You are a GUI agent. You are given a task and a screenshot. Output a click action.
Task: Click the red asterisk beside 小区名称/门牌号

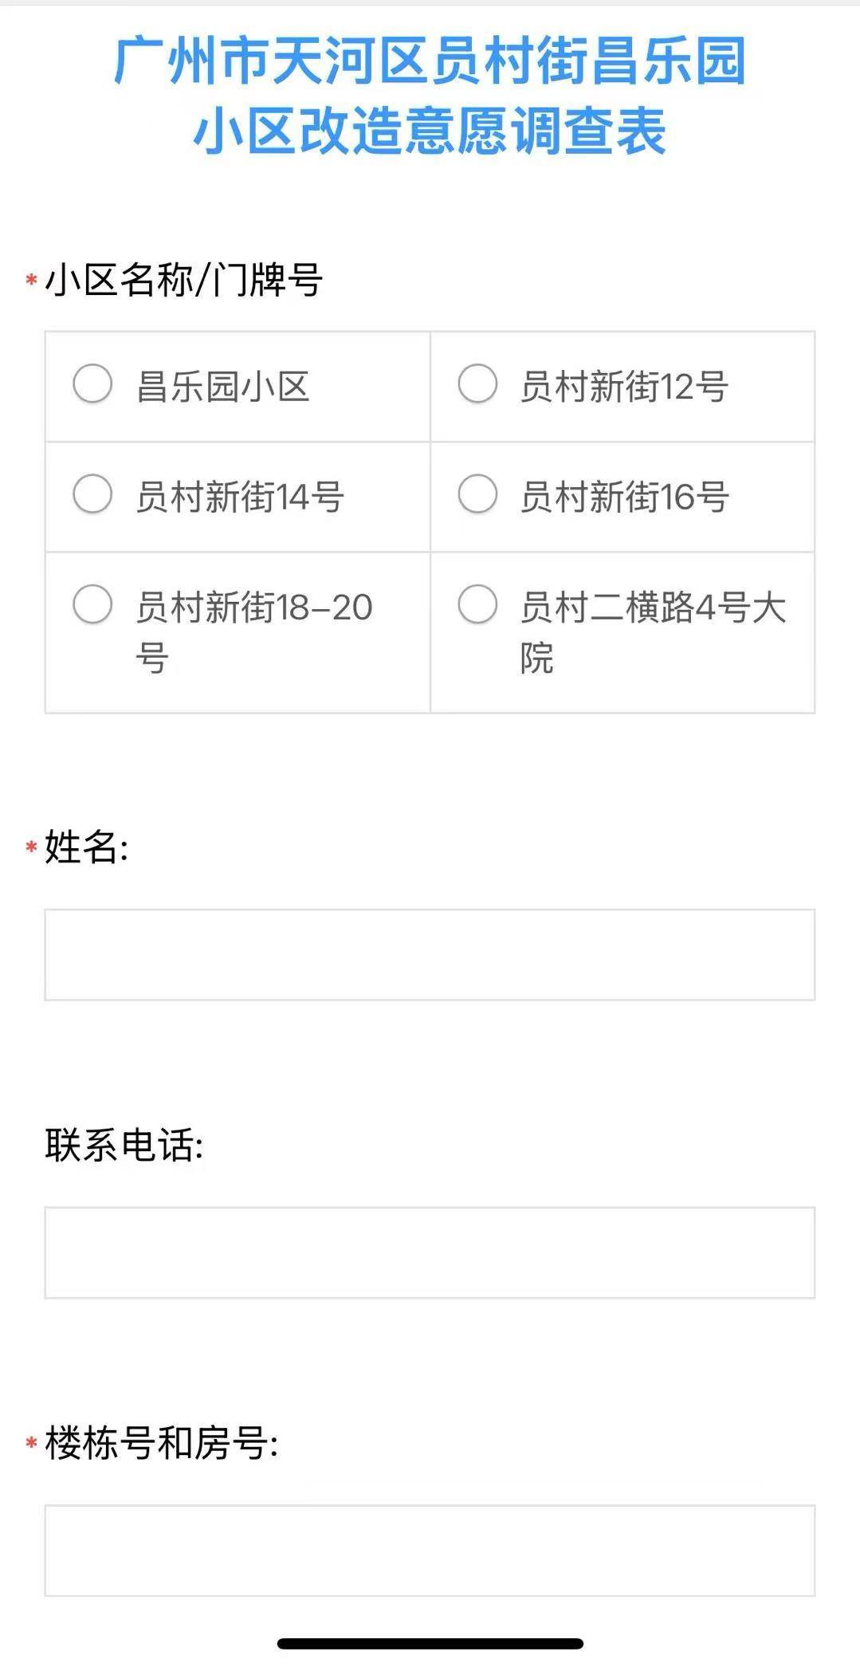click(32, 281)
